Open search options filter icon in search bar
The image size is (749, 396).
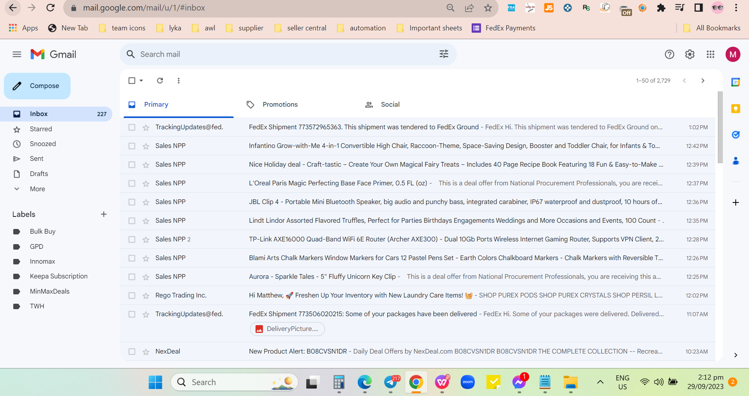coord(444,54)
